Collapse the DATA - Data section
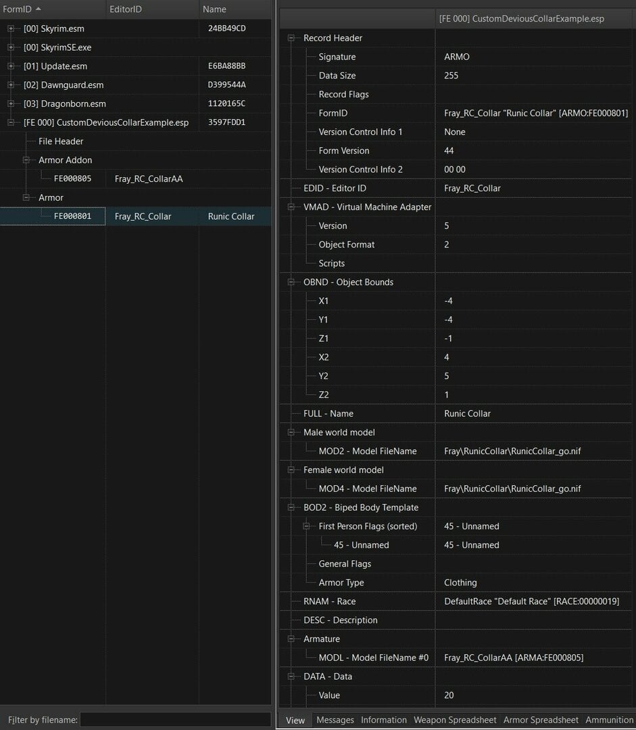636x730 pixels. [x=291, y=676]
